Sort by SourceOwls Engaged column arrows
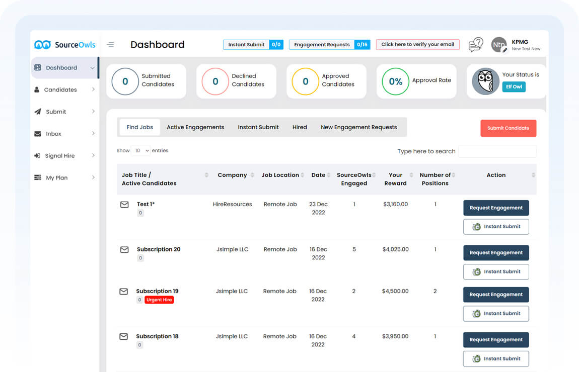 click(x=374, y=175)
